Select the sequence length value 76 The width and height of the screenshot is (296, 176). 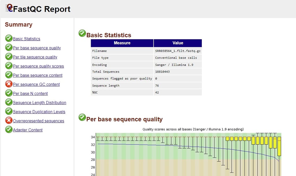pos(178,85)
